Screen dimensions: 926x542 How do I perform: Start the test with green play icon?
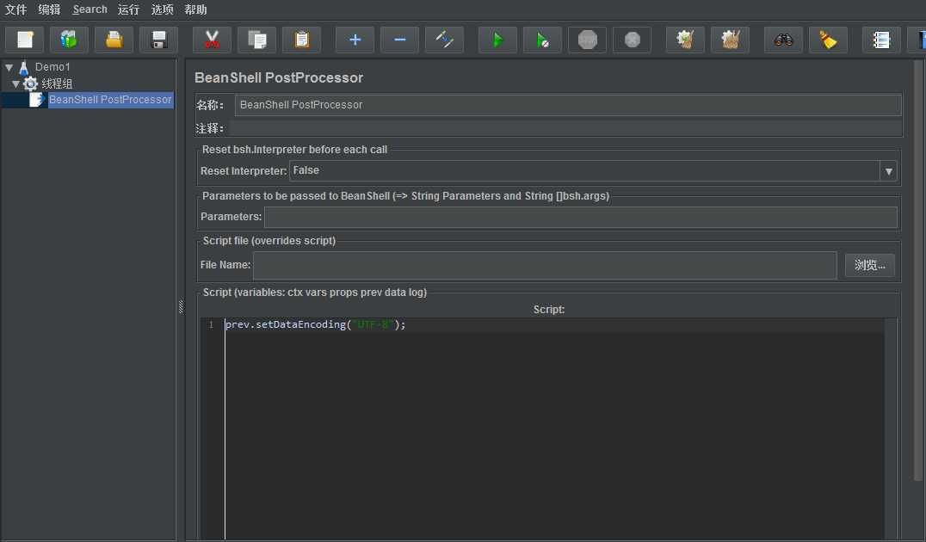[x=497, y=40]
